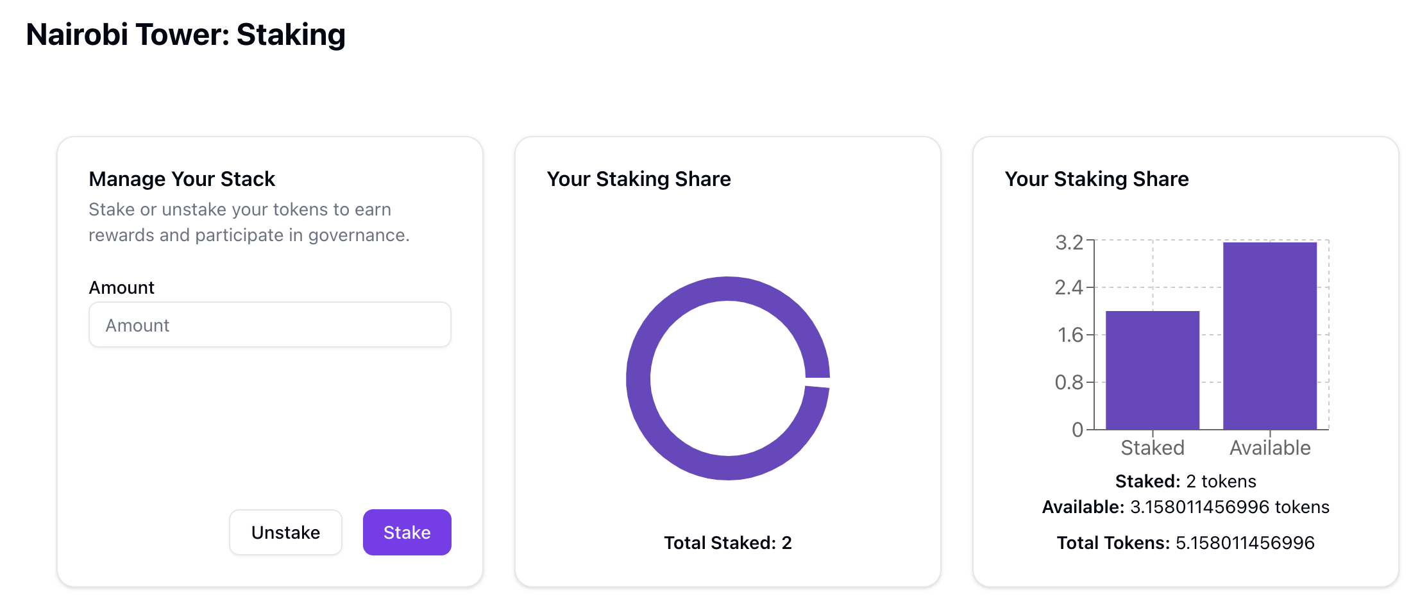Click the Available bar in the bar chart

(x=1269, y=335)
